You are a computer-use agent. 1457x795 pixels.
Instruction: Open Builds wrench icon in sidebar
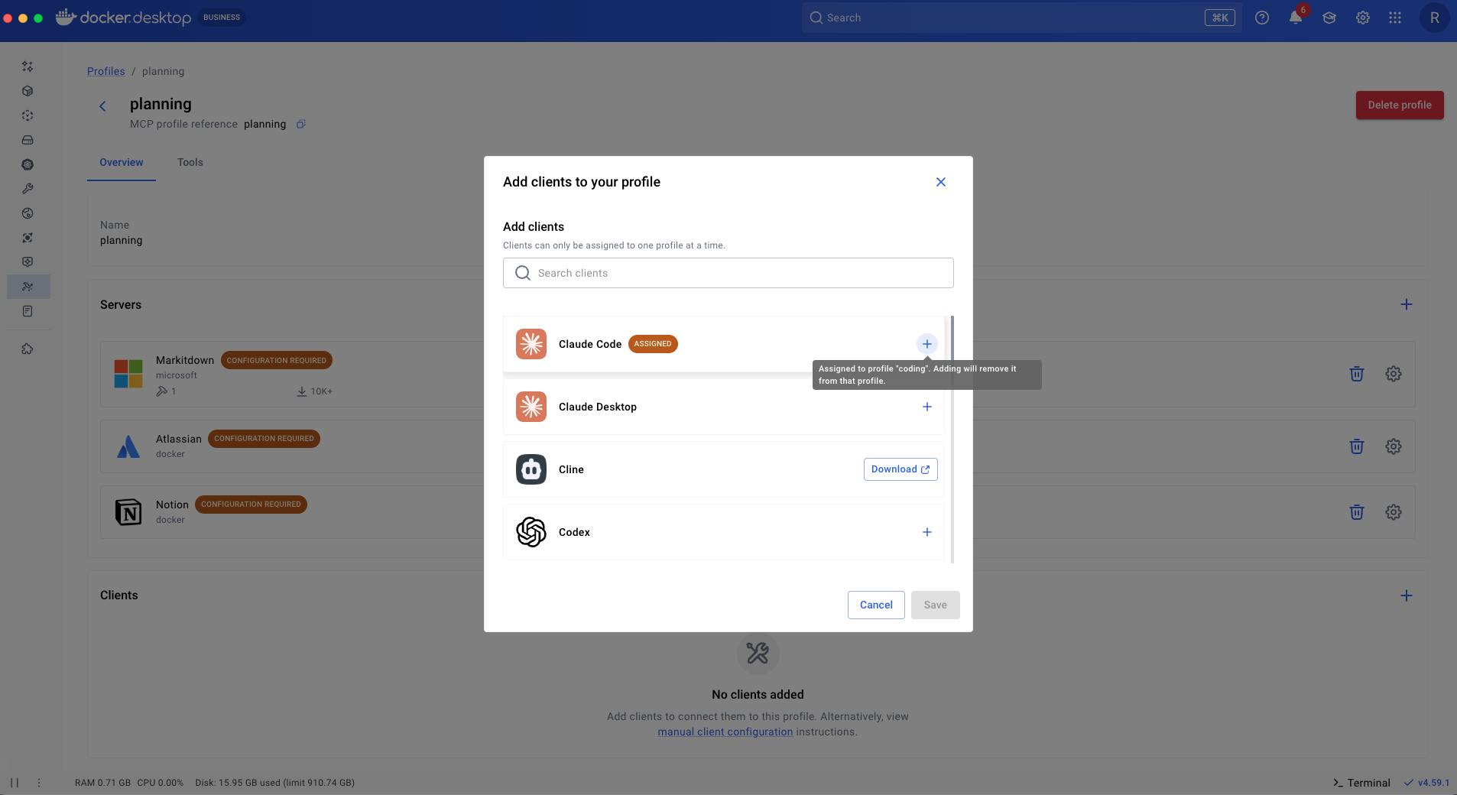[28, 189]
